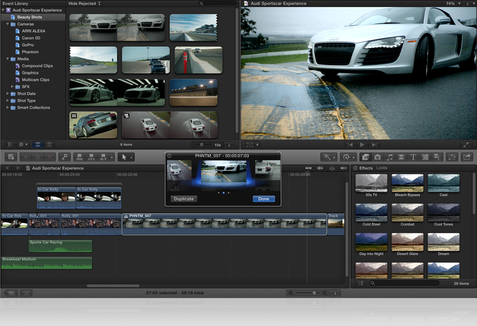Screen dimensions: 477x326
Task: Open the Photos browser camera icon
Action: tap(378, 157)
